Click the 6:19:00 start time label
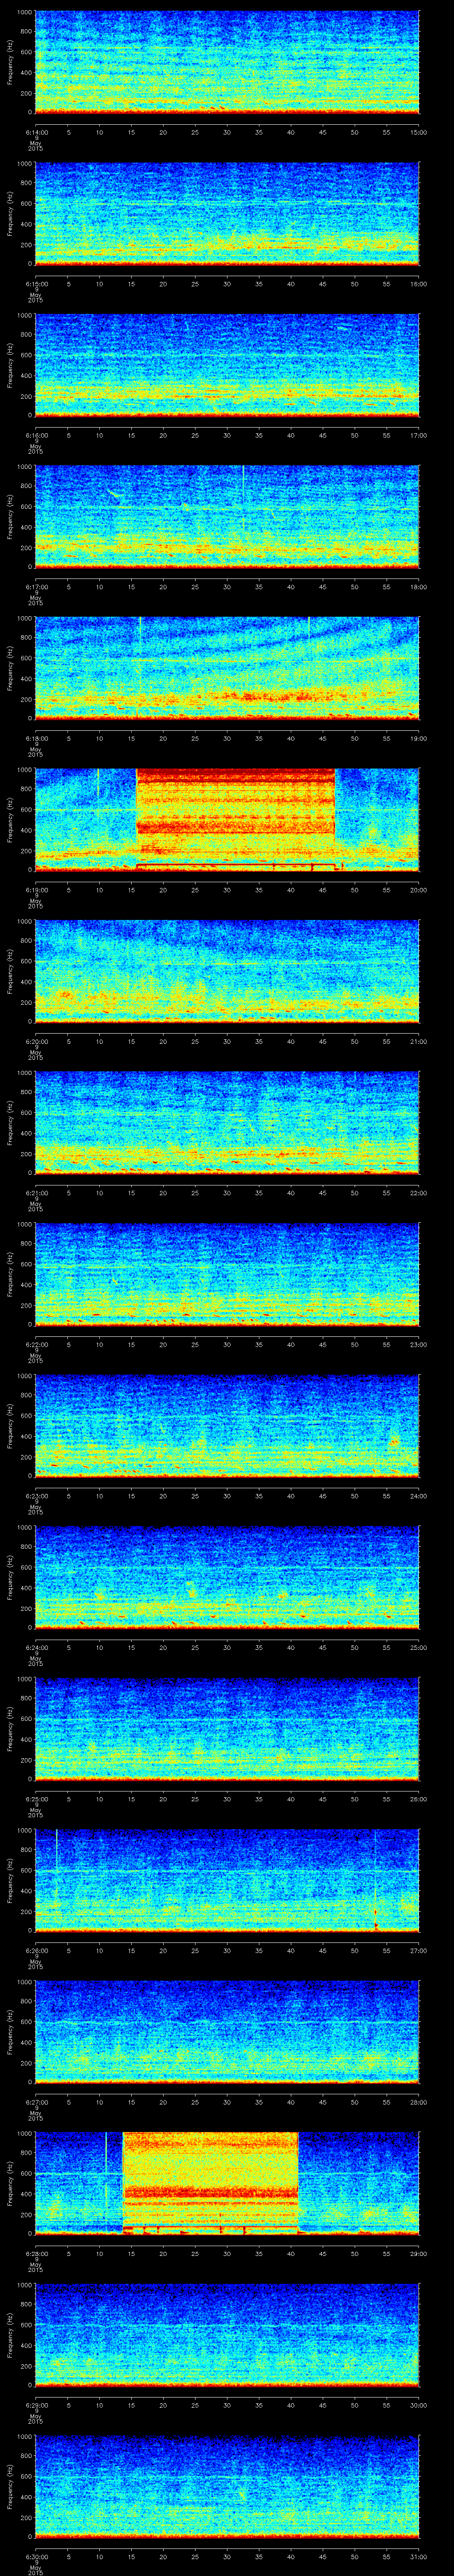The height and width of the screenshot is (2576, 454). (36, 890)
